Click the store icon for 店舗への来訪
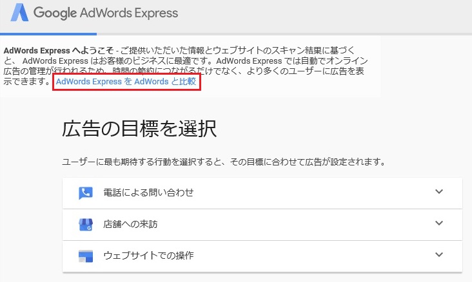Image resolution: width=472 pixels, height=282 pixels. point(86,224)
